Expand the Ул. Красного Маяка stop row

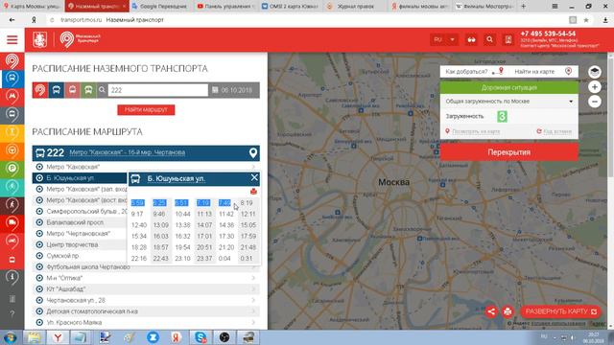pyautogui.click(x=145, y=322)
